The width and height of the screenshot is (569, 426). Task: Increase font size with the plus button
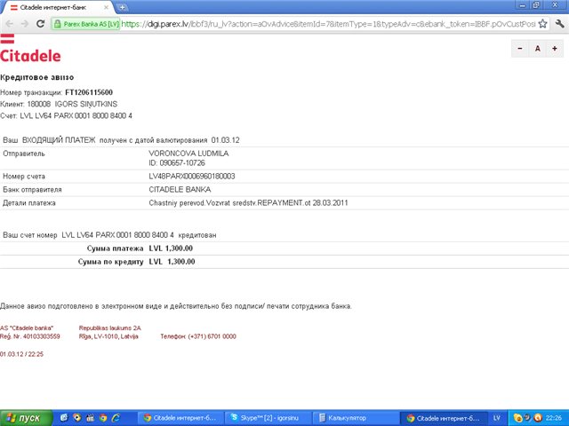tap(555, 49)
